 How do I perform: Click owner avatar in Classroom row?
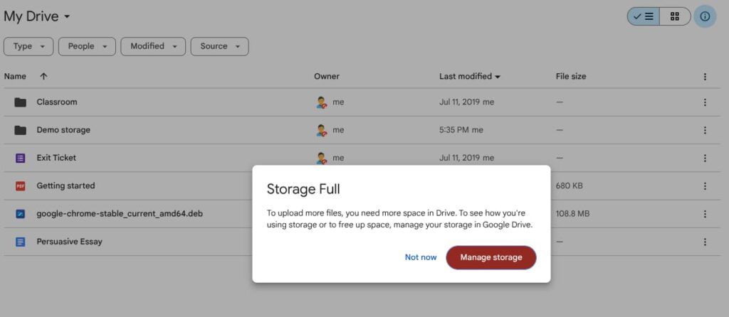[x=321, y=102]
